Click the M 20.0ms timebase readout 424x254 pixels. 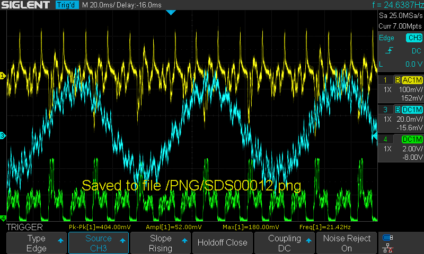[x=98, y=5]
